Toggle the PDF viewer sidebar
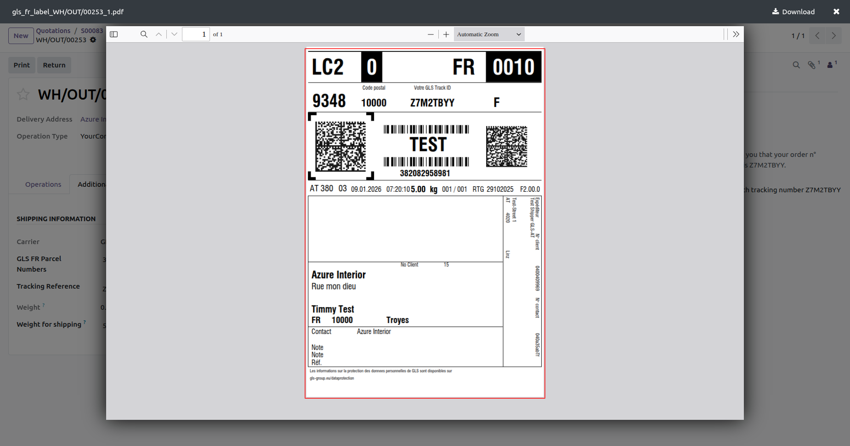The width and height of the screenshot is (850, 446). point(114,34)
